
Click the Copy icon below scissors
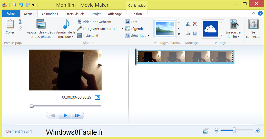(20, 28)
